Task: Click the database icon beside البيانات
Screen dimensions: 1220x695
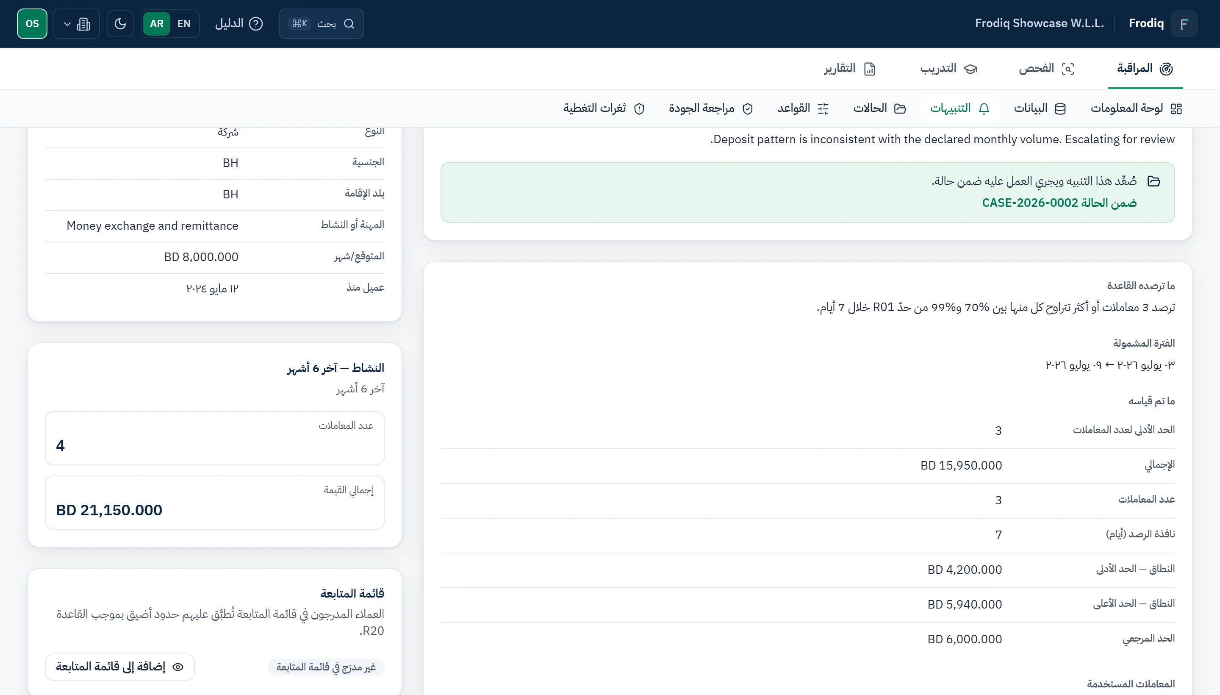Action: point(1060,109)
